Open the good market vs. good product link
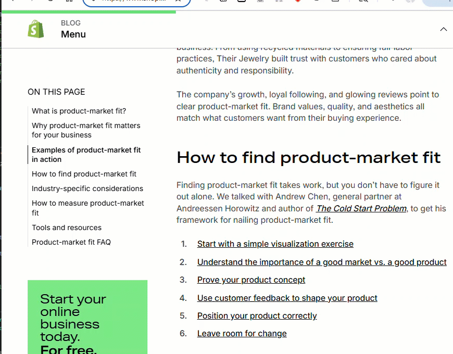Image resolution: width=453 pixels, height=354 pixels. (322, 262)
